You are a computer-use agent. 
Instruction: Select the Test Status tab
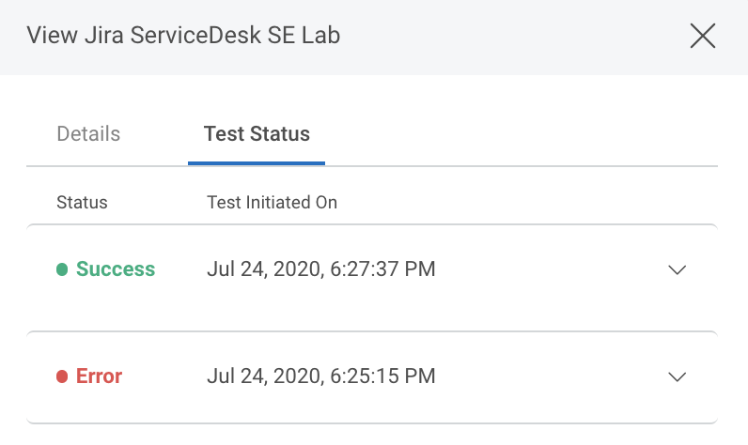[x=257, y=134]
